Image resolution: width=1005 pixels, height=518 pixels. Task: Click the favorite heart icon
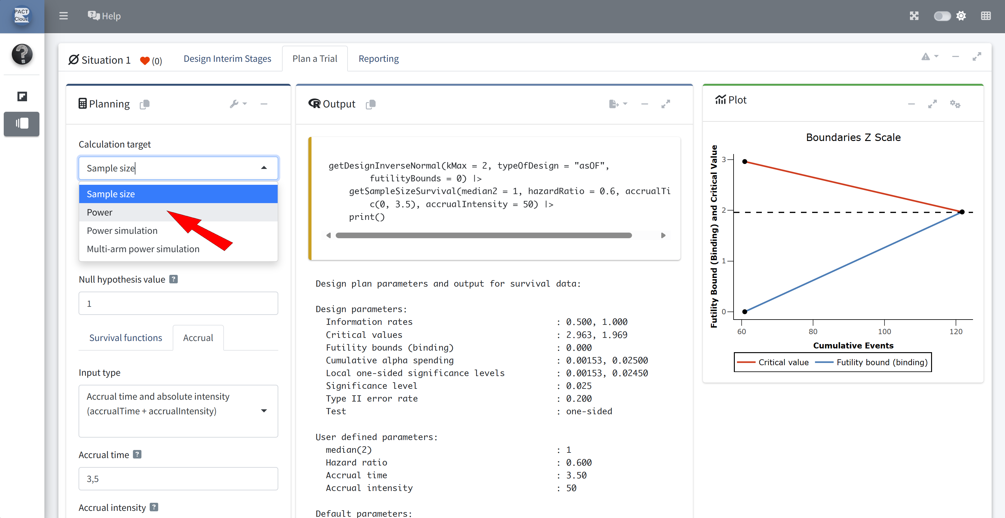tap(145, 61)
